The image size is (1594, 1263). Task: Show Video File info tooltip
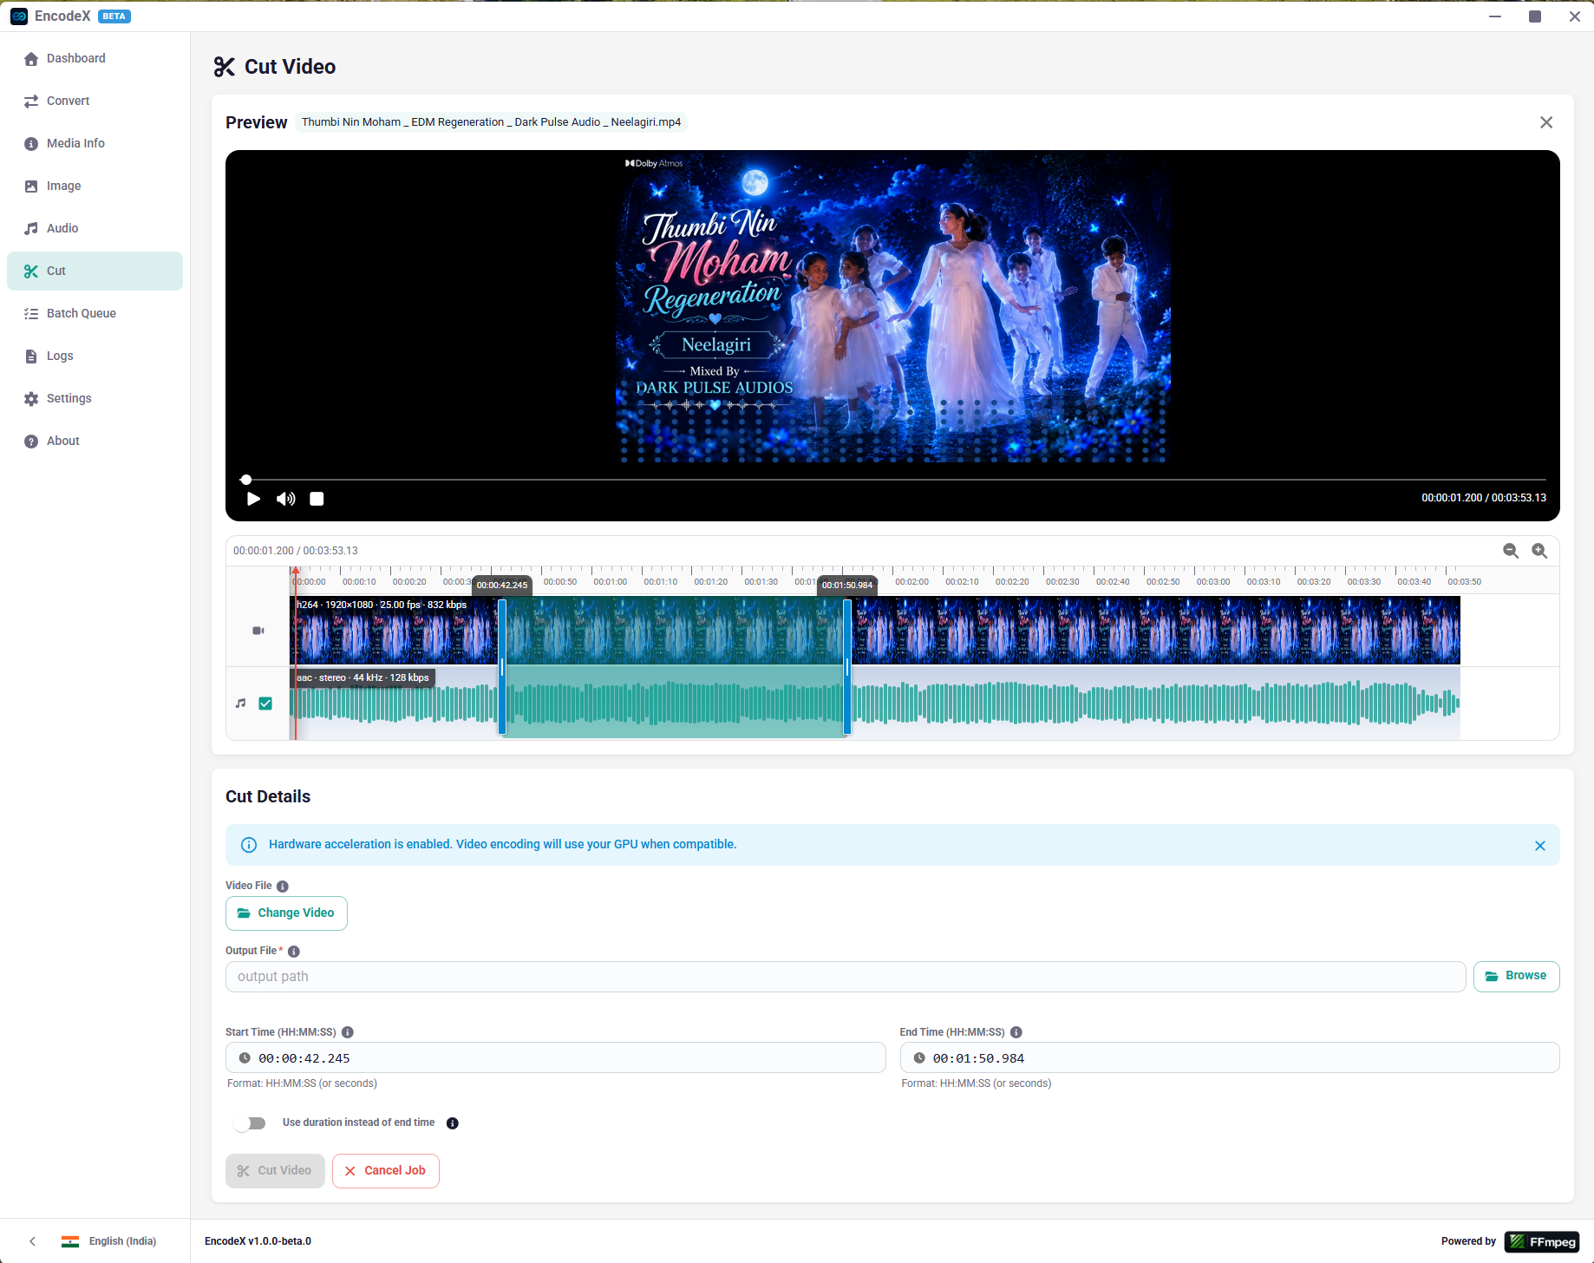coord(283,887)
